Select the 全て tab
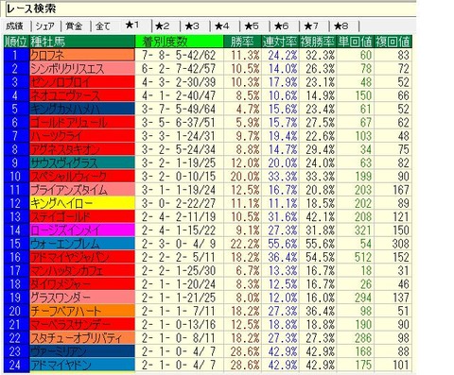Image resolution: width=454 pixels, height=375 pixels. (103, 26)
